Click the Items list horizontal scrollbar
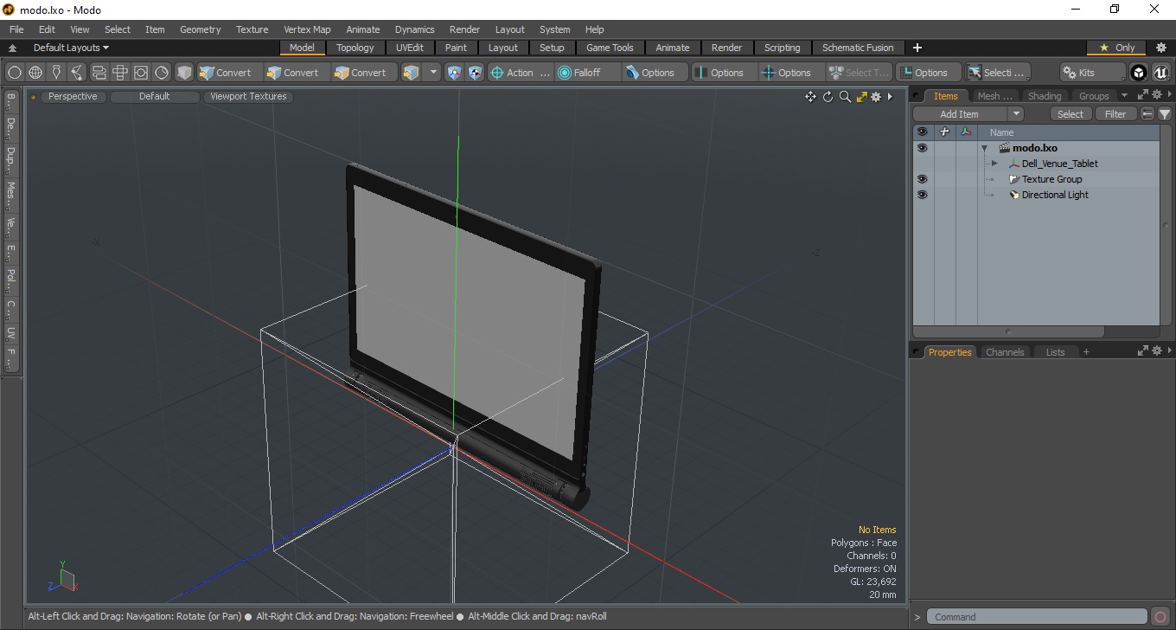Viewport: 1176px width, 630px height. (x=1008, y=331)
